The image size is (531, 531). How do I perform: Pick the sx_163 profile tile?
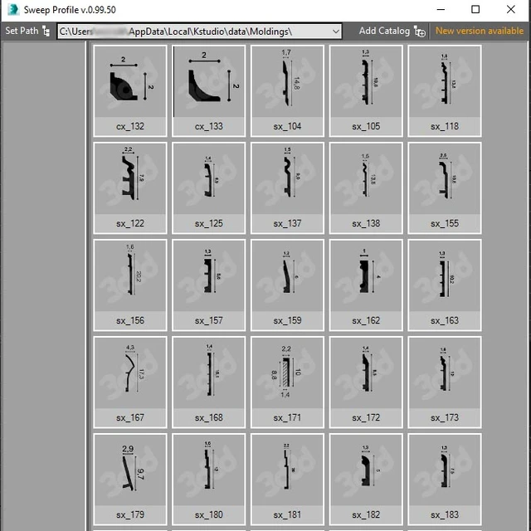point(445,285)
